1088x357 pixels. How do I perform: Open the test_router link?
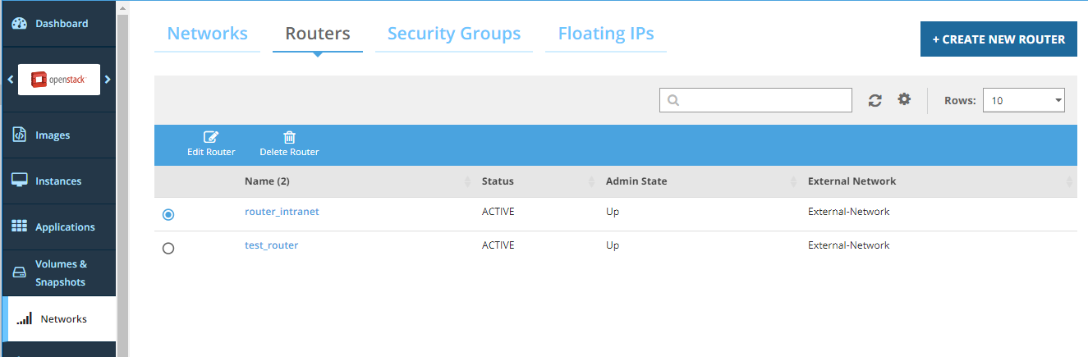(x=271, y=245)
